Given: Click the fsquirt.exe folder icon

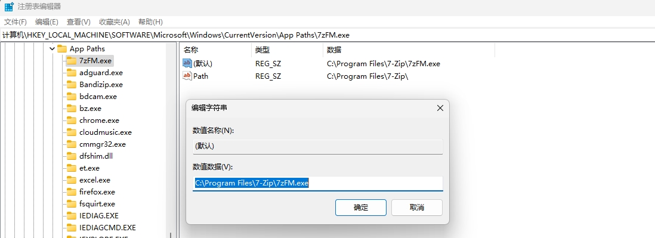Looking at the screenshot, I should 72,204.
